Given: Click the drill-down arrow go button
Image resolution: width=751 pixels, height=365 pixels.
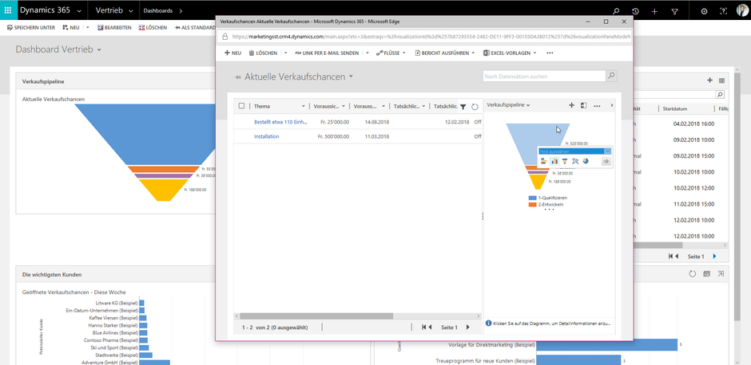Looking at the screenshot, I should (x=606, y=162).
